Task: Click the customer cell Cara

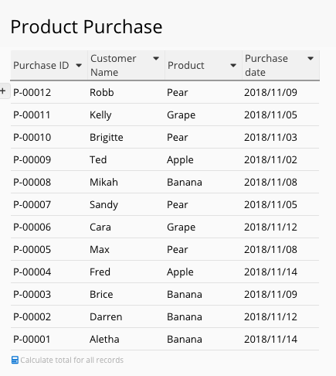Action: tap(100, 227)
